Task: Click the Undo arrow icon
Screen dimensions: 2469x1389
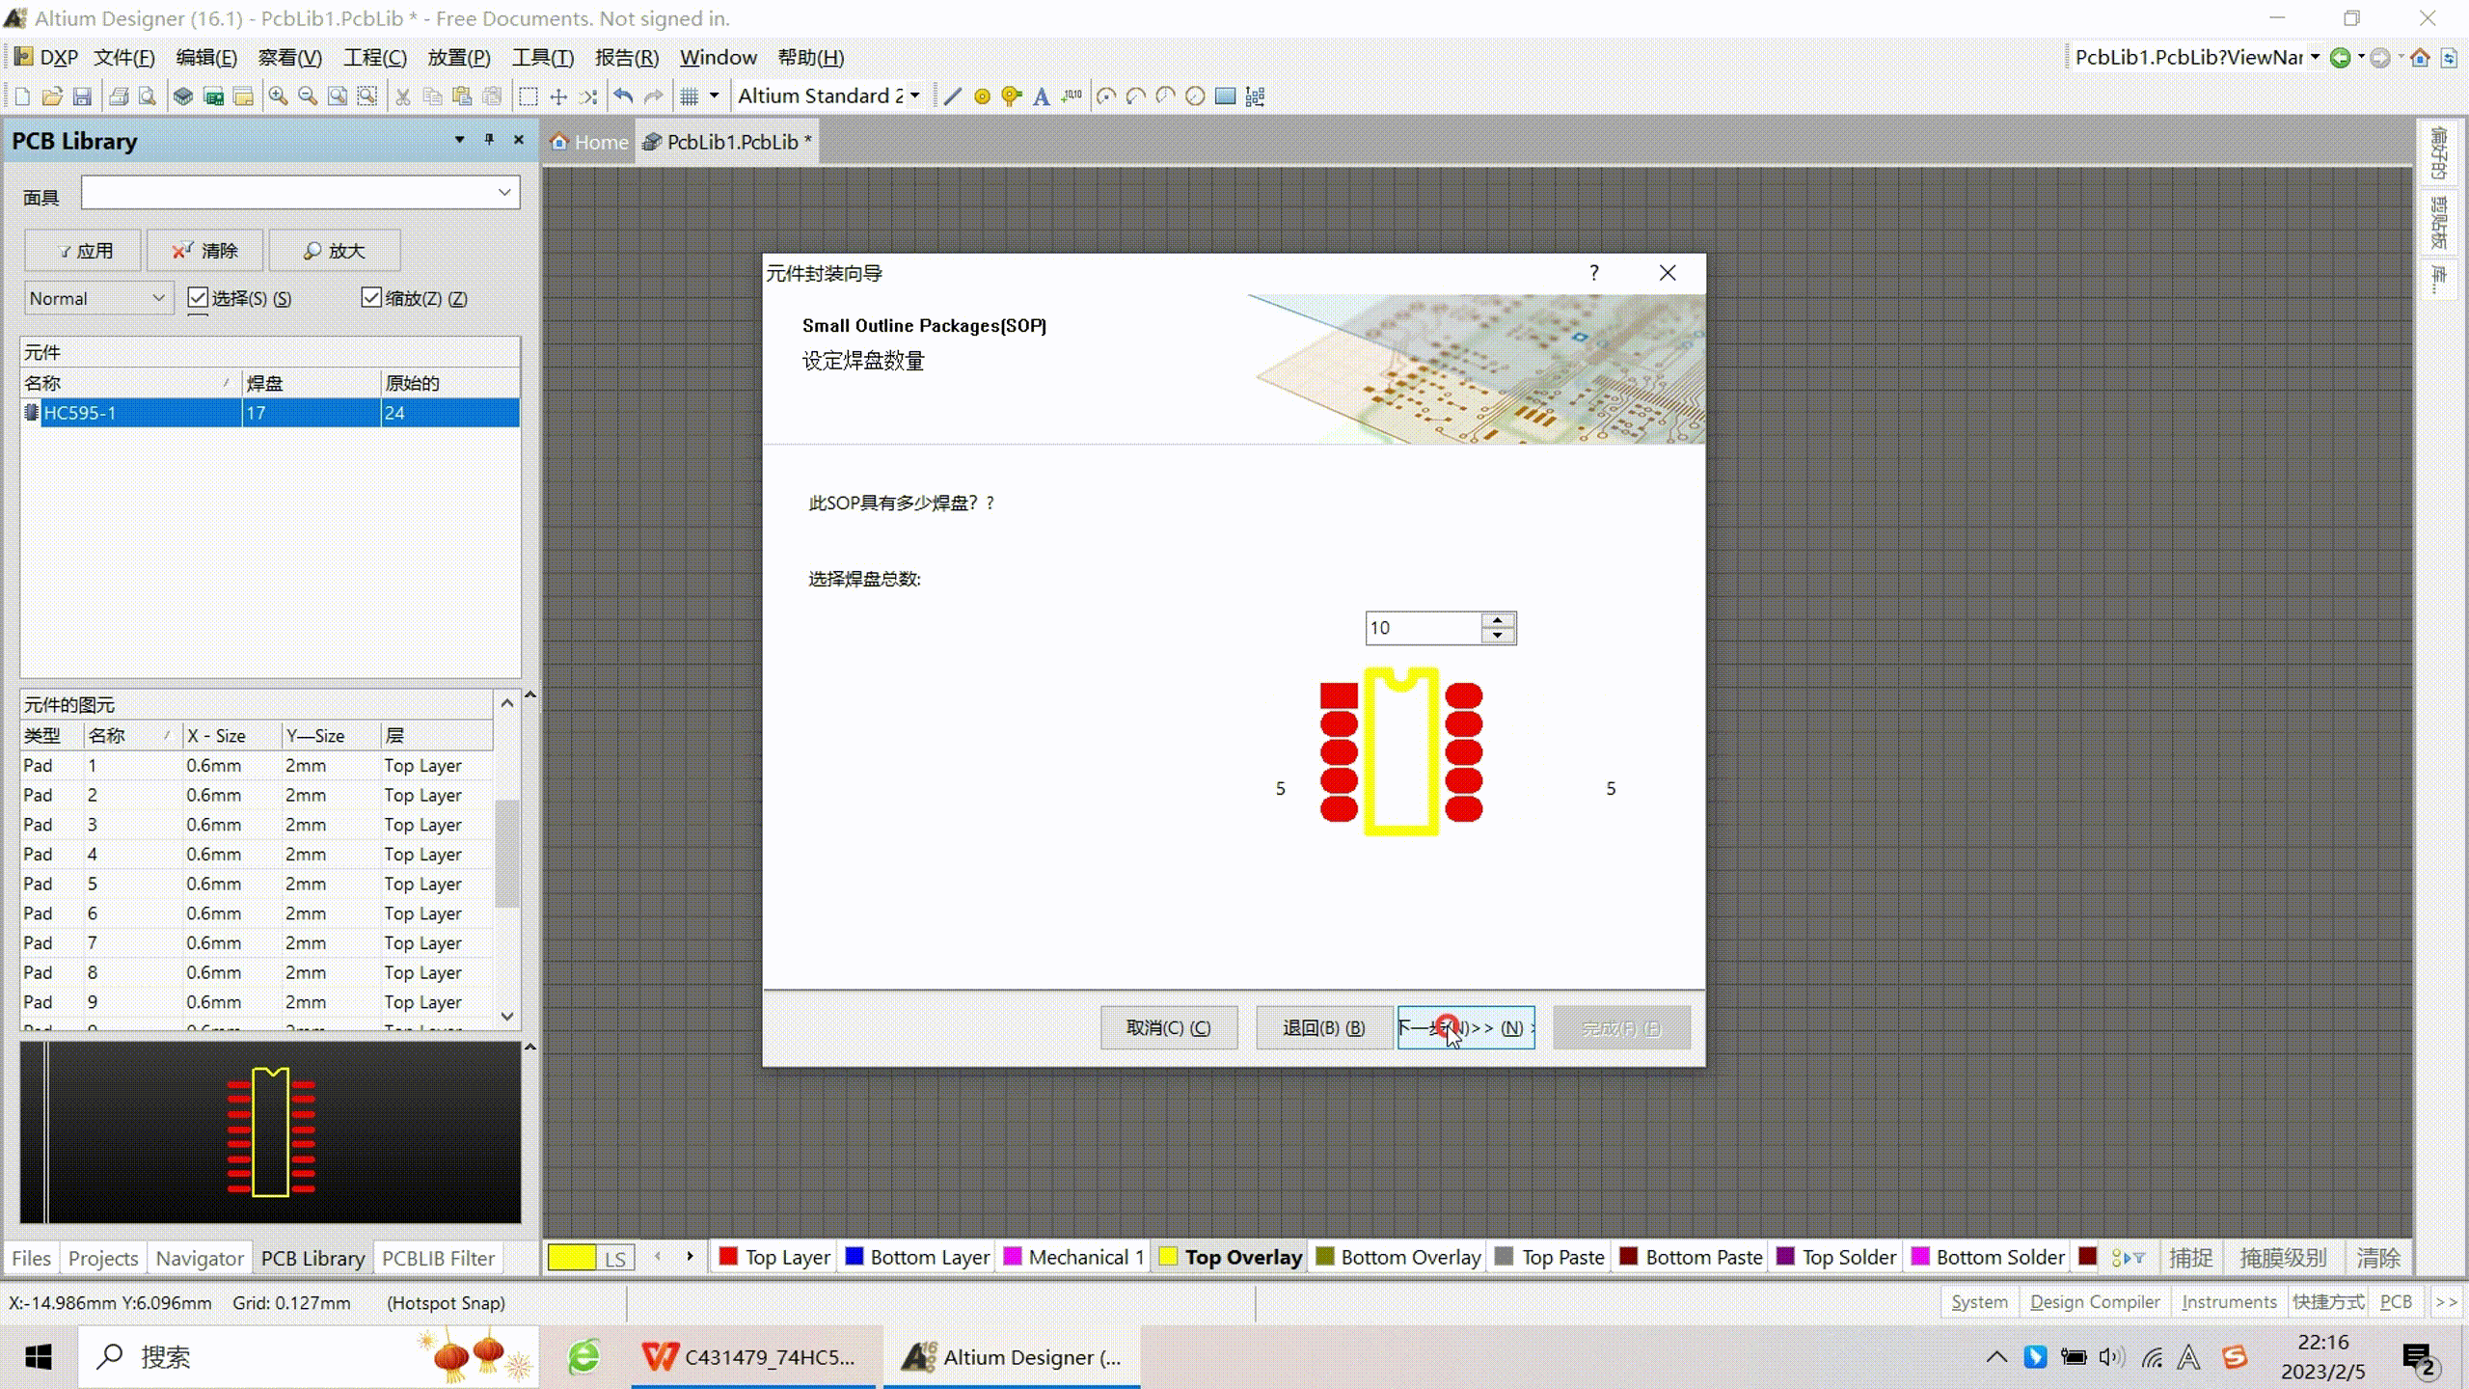Action: 623,96
